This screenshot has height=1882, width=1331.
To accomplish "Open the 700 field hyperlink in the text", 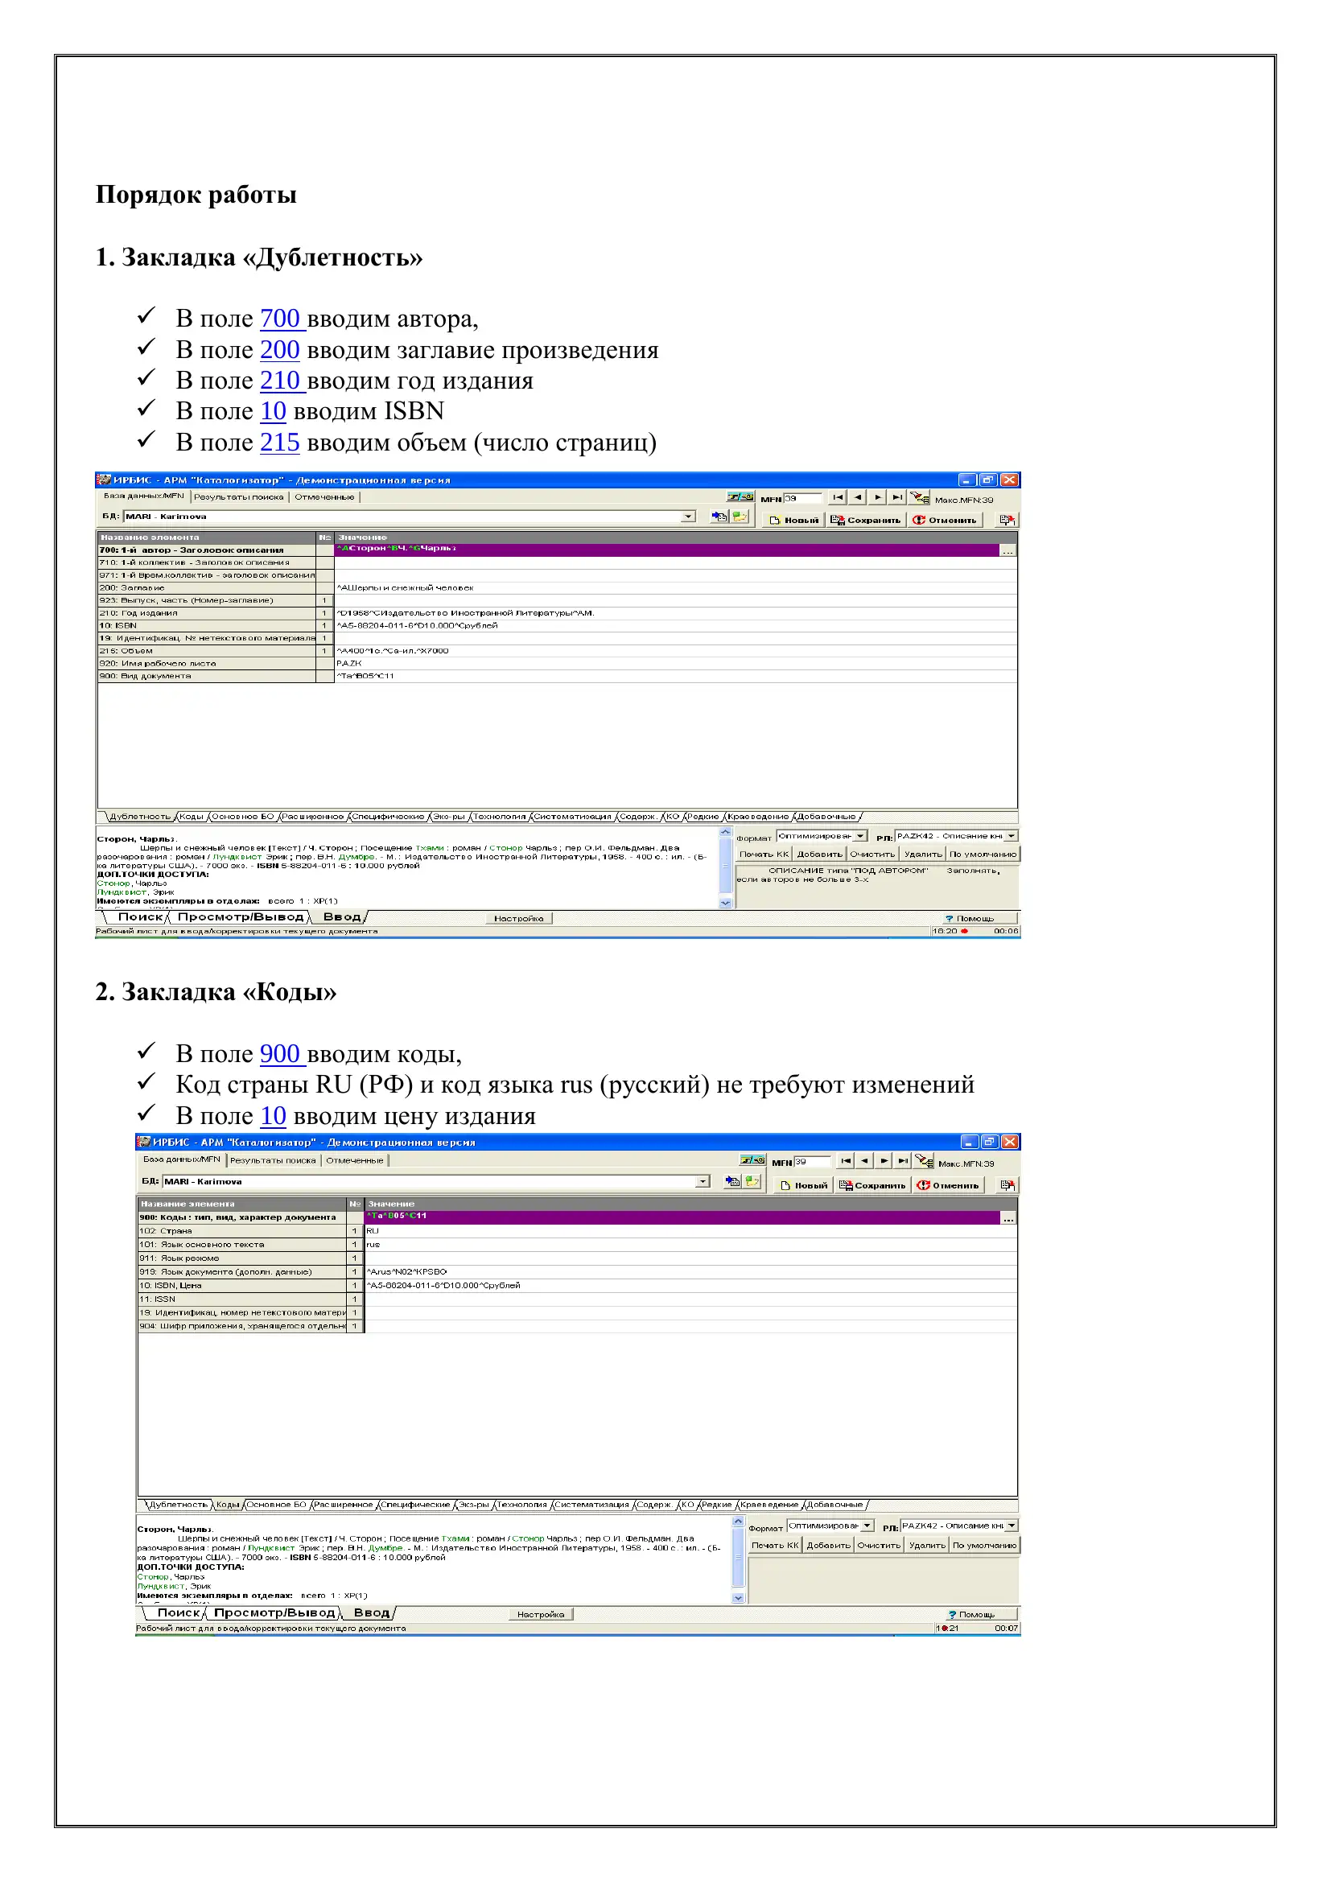I will [x=282, y=319].
